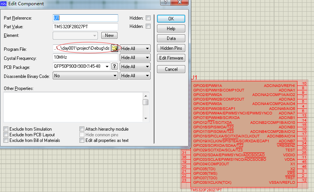Click pin number 10 on chip
This screenshot has height=192, width=314.
point(304,84)
